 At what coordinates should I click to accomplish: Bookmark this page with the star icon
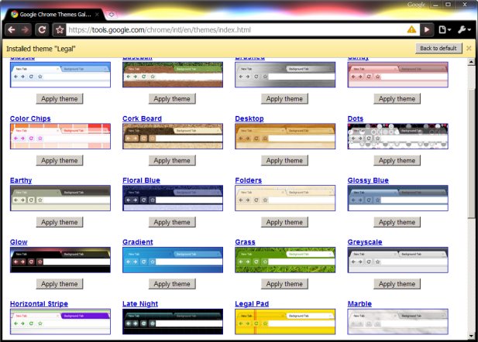coord(60,30)
